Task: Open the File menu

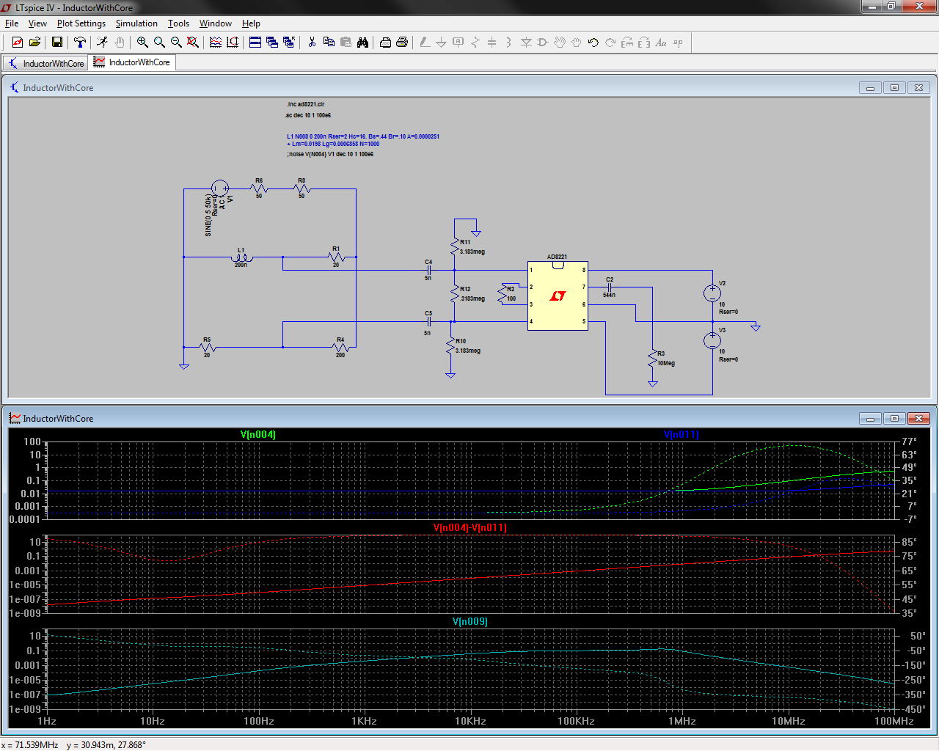Action: [x=12, y=23]
